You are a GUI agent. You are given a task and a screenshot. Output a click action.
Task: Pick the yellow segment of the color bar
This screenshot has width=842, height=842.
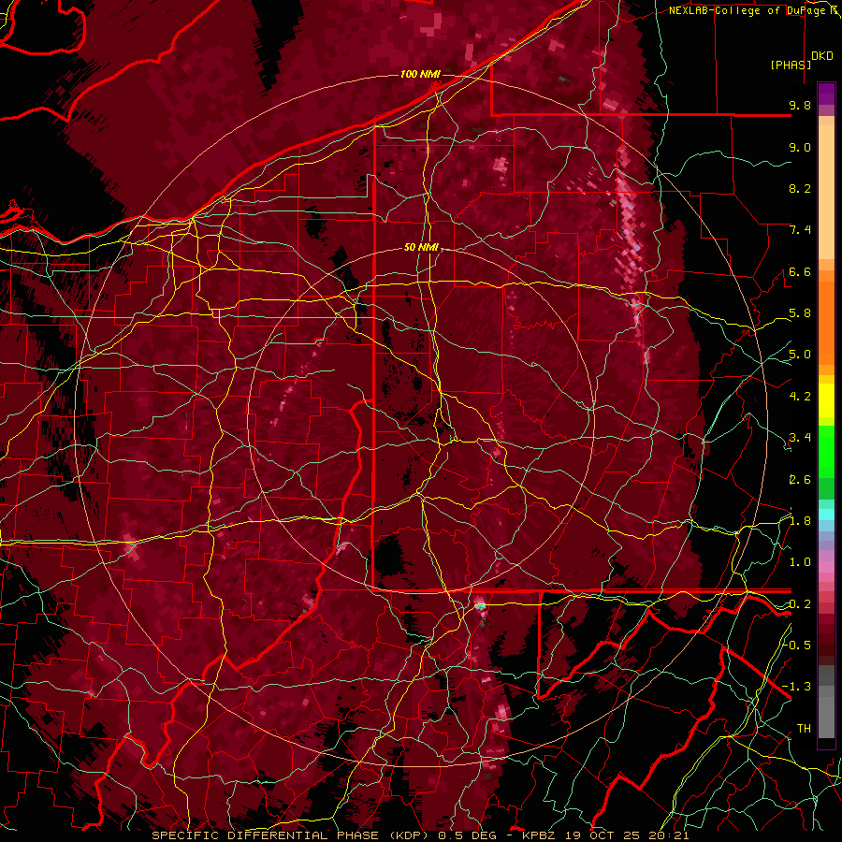pyautogui.click(x=826, y=400)
